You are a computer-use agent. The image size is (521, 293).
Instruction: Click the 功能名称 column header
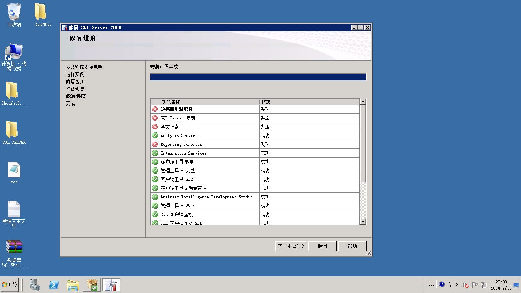pyautogui.click(x=210, y=102)
